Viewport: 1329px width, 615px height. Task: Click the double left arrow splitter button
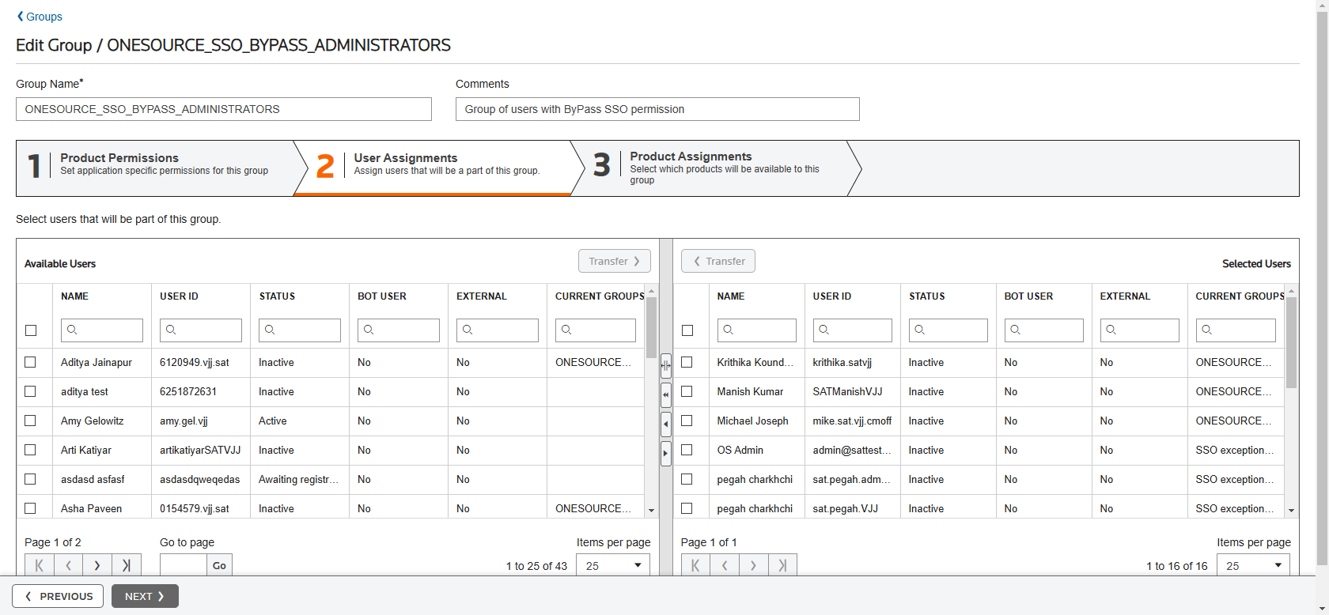665,394
